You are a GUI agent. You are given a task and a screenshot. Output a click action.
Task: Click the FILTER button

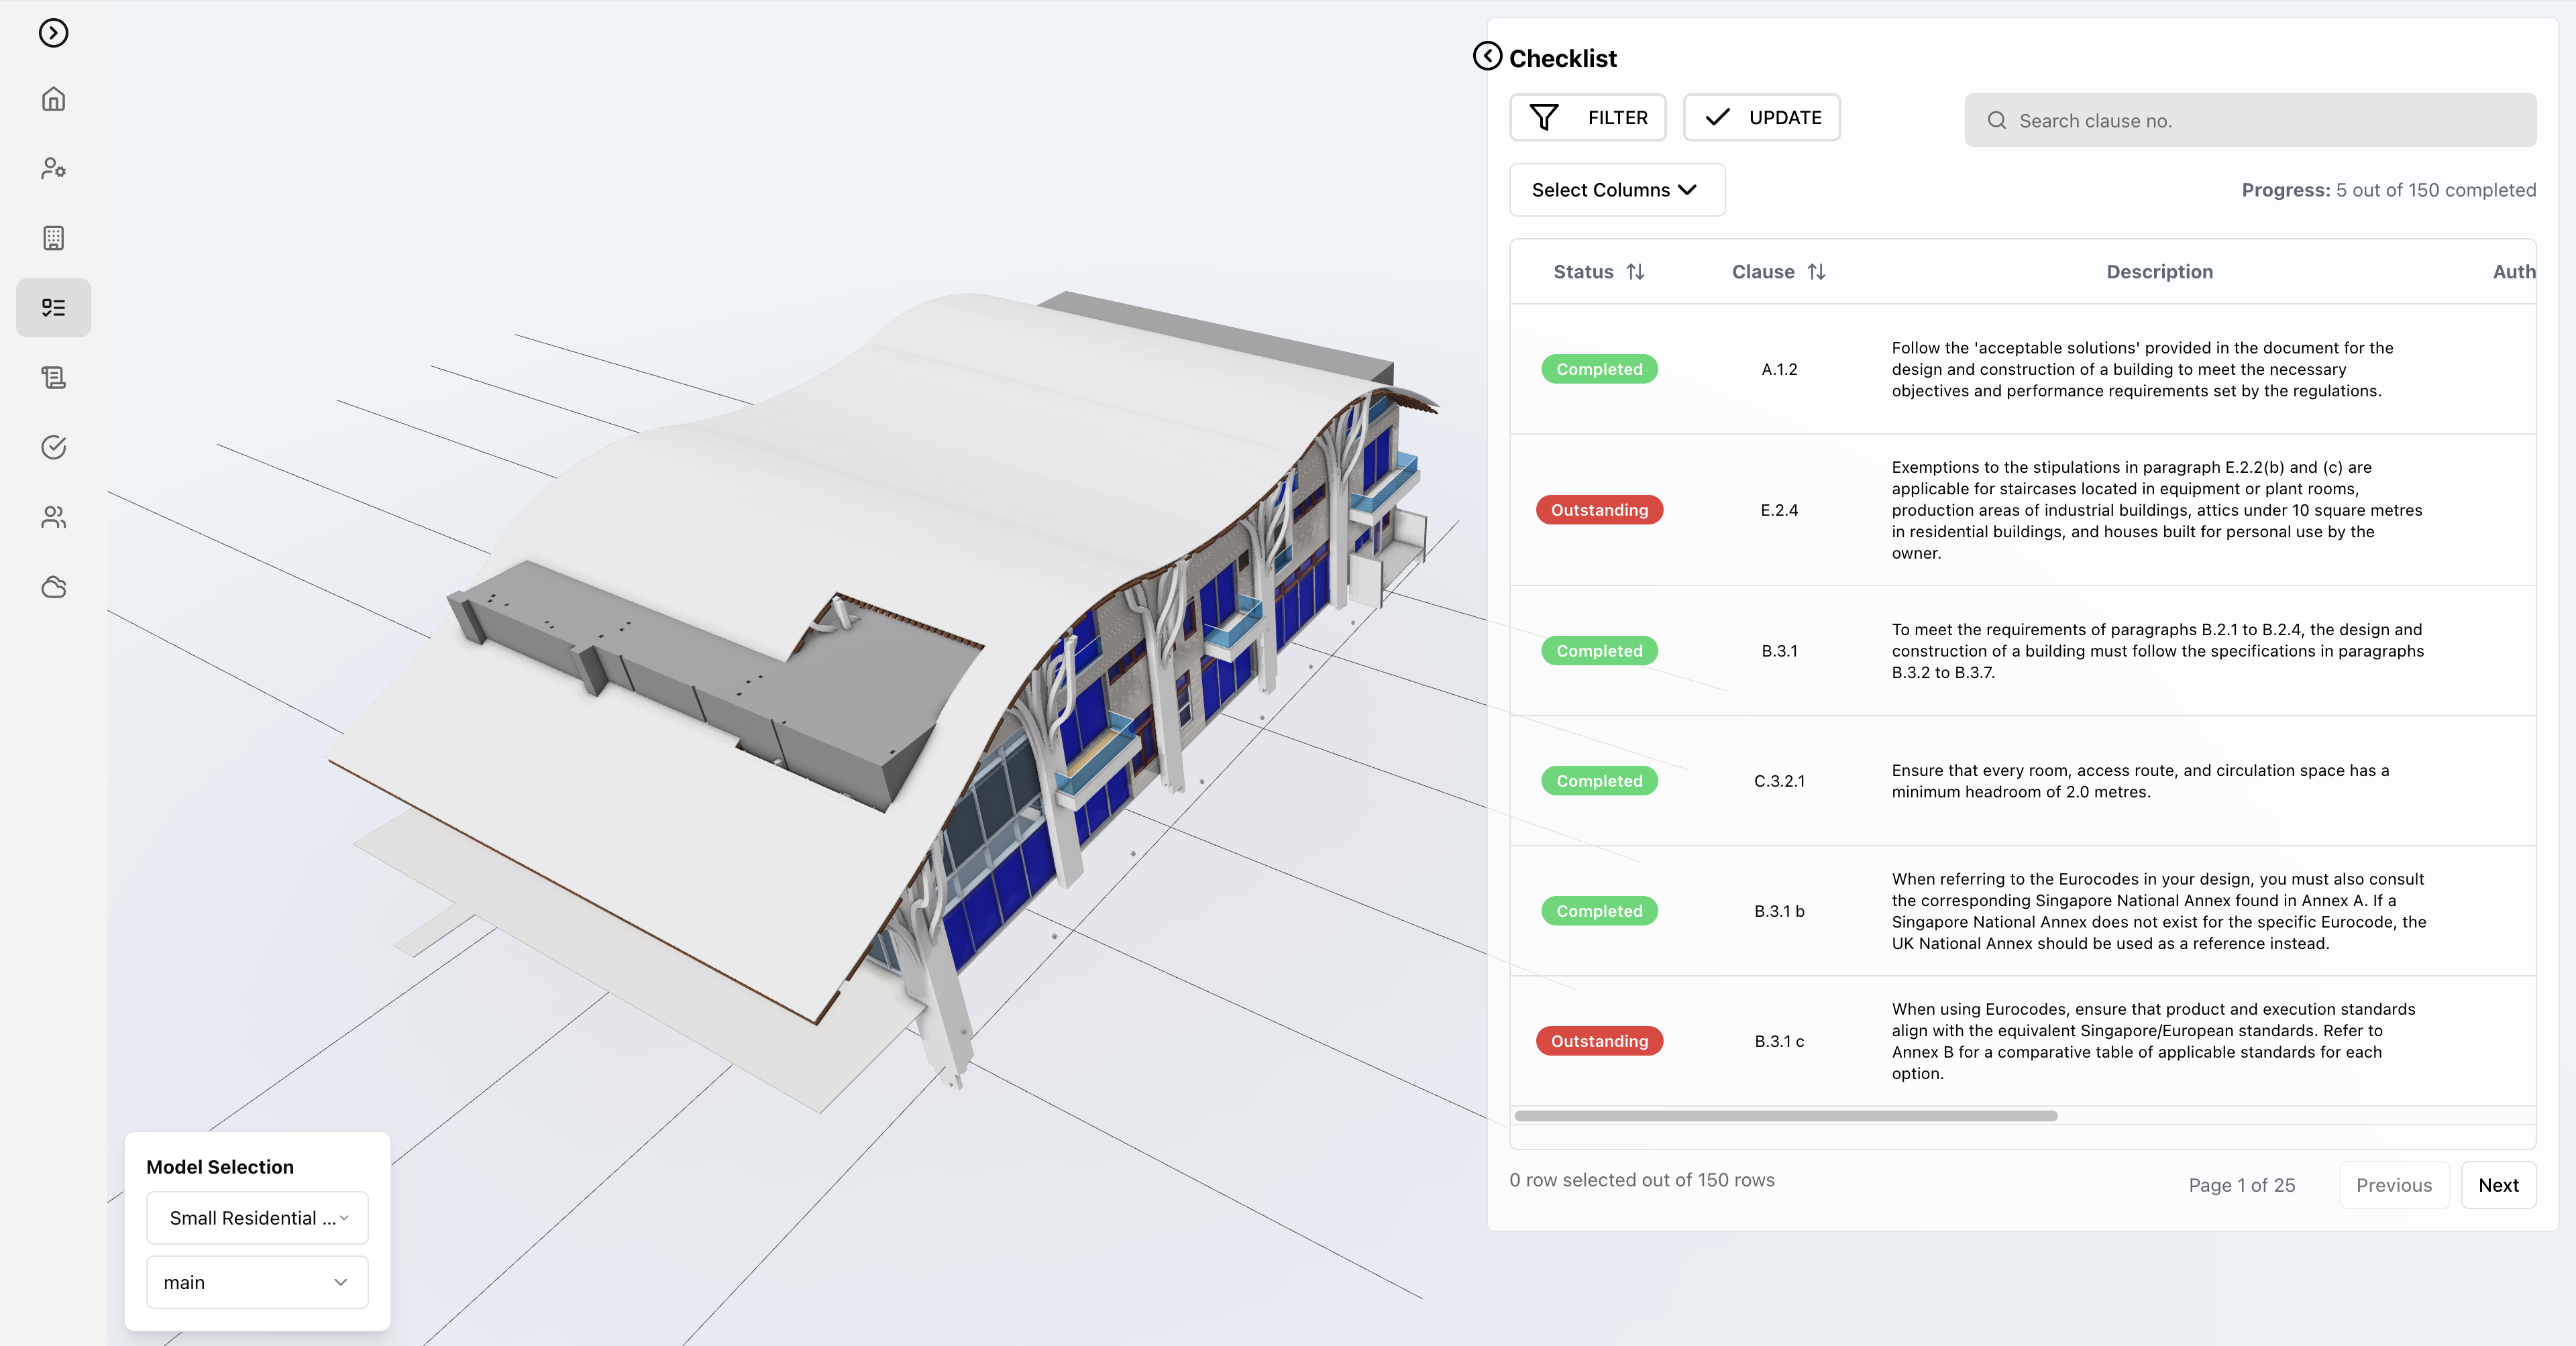pyautogui.click(x=1587, y=118)
